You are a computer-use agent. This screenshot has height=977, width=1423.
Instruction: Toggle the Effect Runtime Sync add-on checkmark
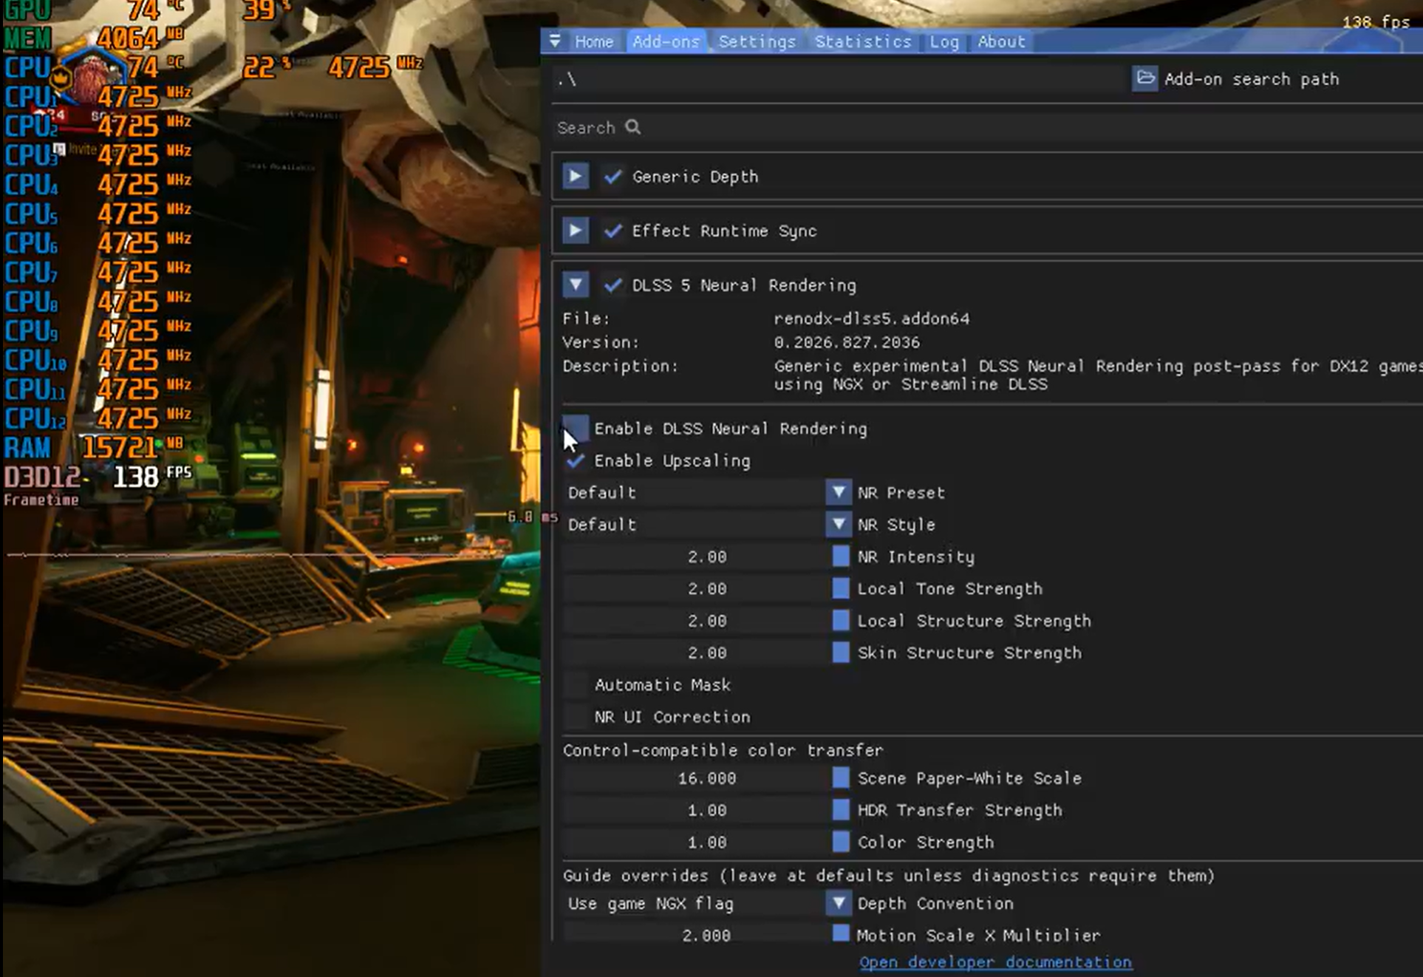[612, 231]
